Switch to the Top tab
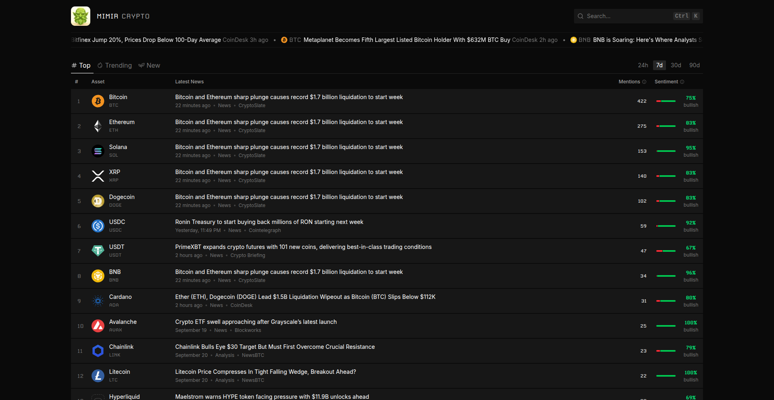Image resolution: width=774 pixels, height=400 pixels. click(81, 65)
